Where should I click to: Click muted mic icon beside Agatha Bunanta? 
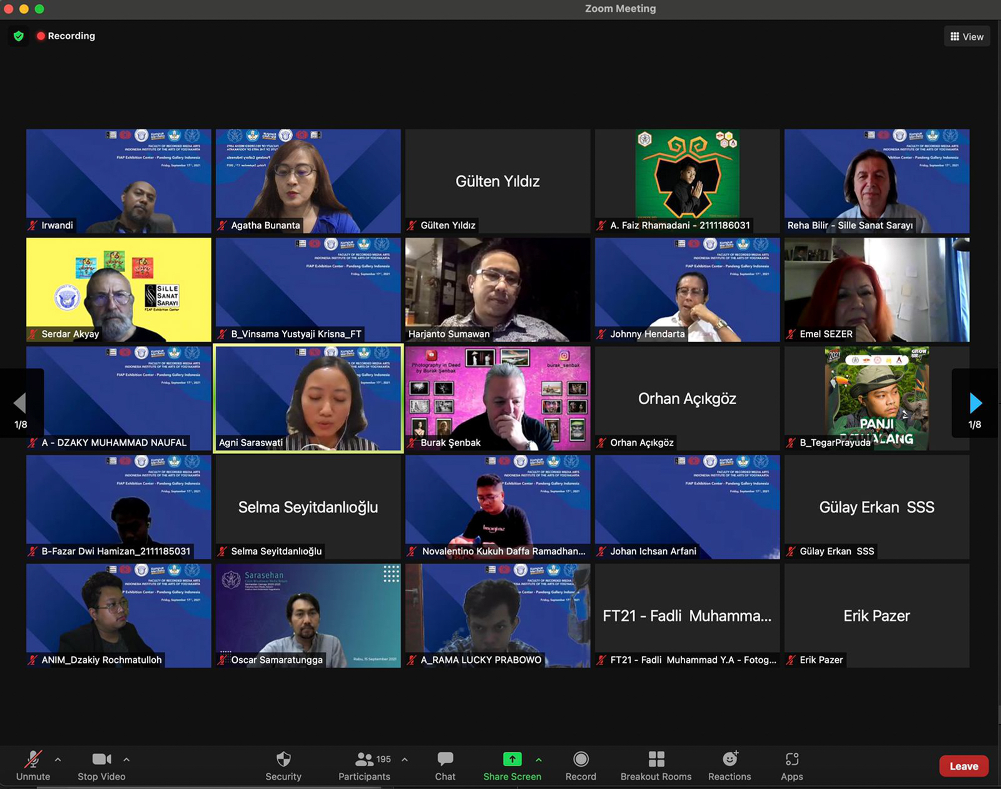222,225
